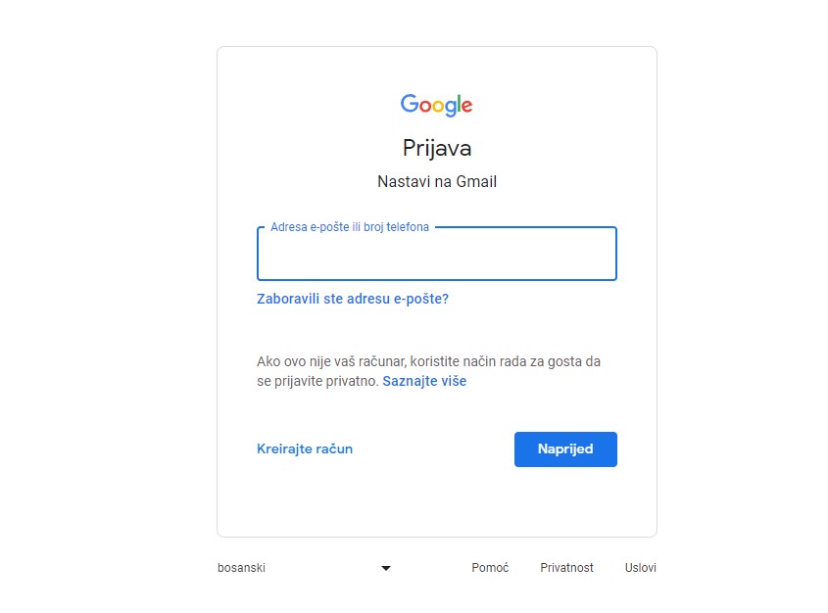Click the Nastavi na Gmail text
This screenshot has width=828, height=613.
coord(436,181)
